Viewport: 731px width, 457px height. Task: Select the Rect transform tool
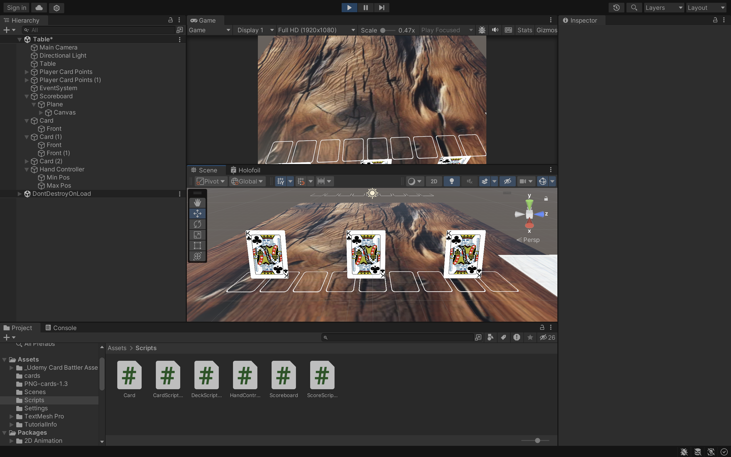[x=197, y=246]
